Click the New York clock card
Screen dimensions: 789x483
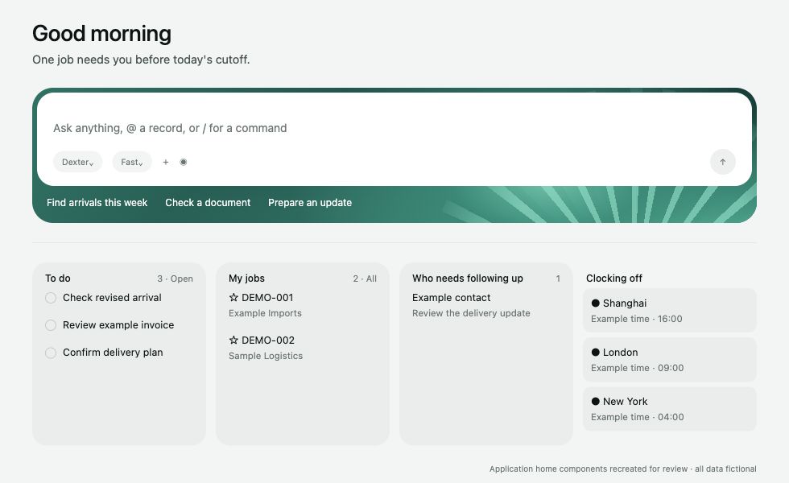[670, 409]
